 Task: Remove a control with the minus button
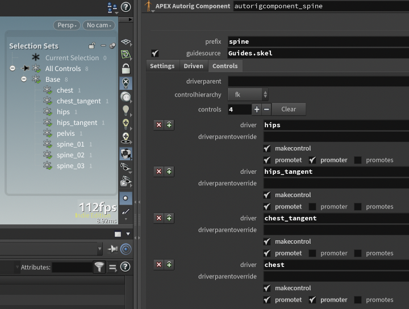coord(266,109)
